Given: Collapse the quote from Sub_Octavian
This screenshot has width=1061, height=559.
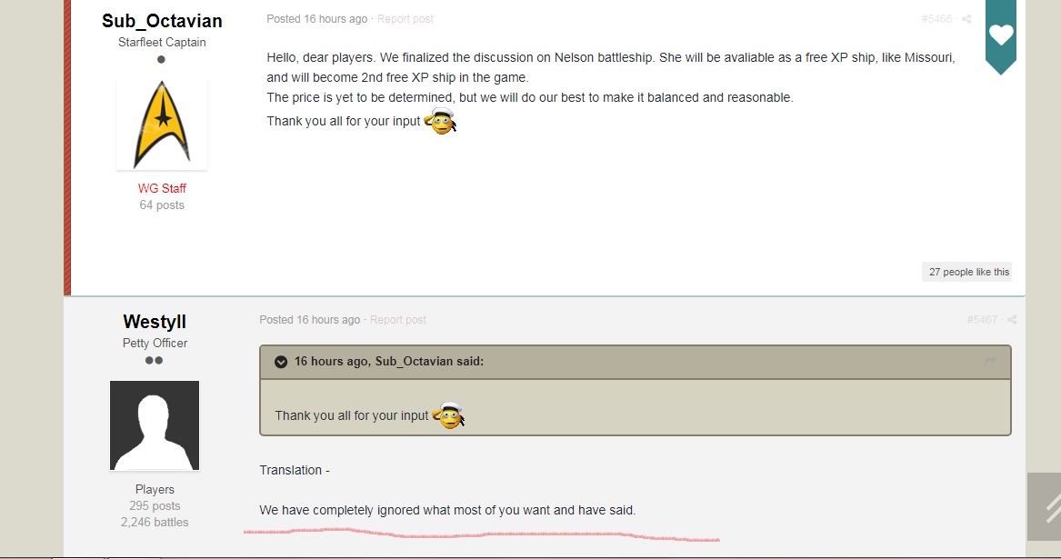Looking at the screenshot, I should pos(281,362).
